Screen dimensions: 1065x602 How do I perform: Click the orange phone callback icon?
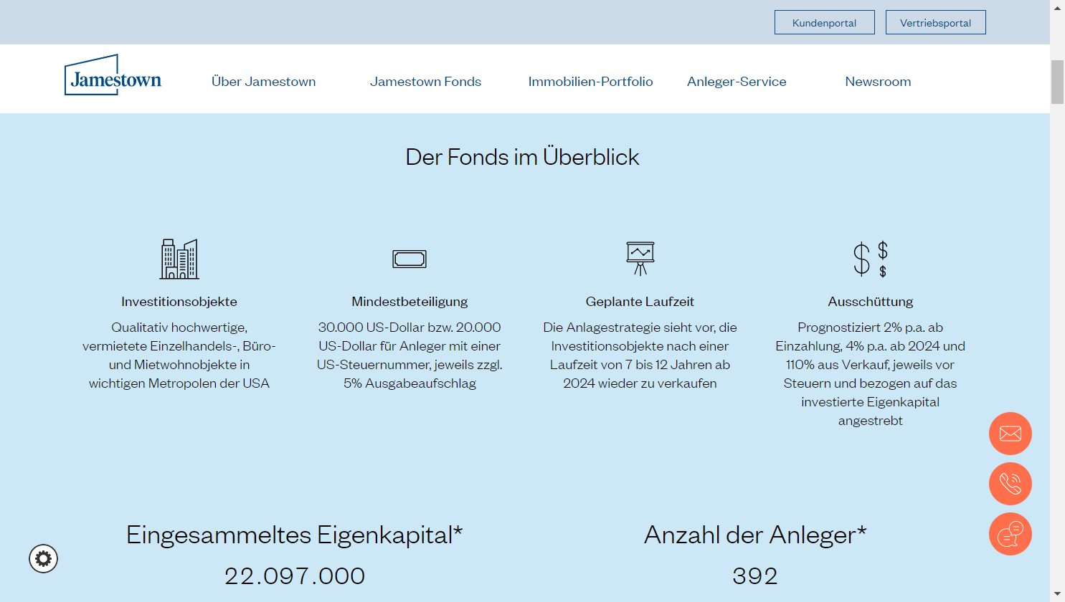pyautogui.click(x=1010, y=484)
